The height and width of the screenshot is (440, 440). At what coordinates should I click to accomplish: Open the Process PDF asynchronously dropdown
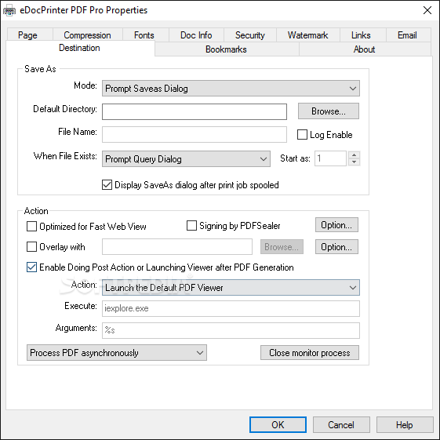pos(117,352)
